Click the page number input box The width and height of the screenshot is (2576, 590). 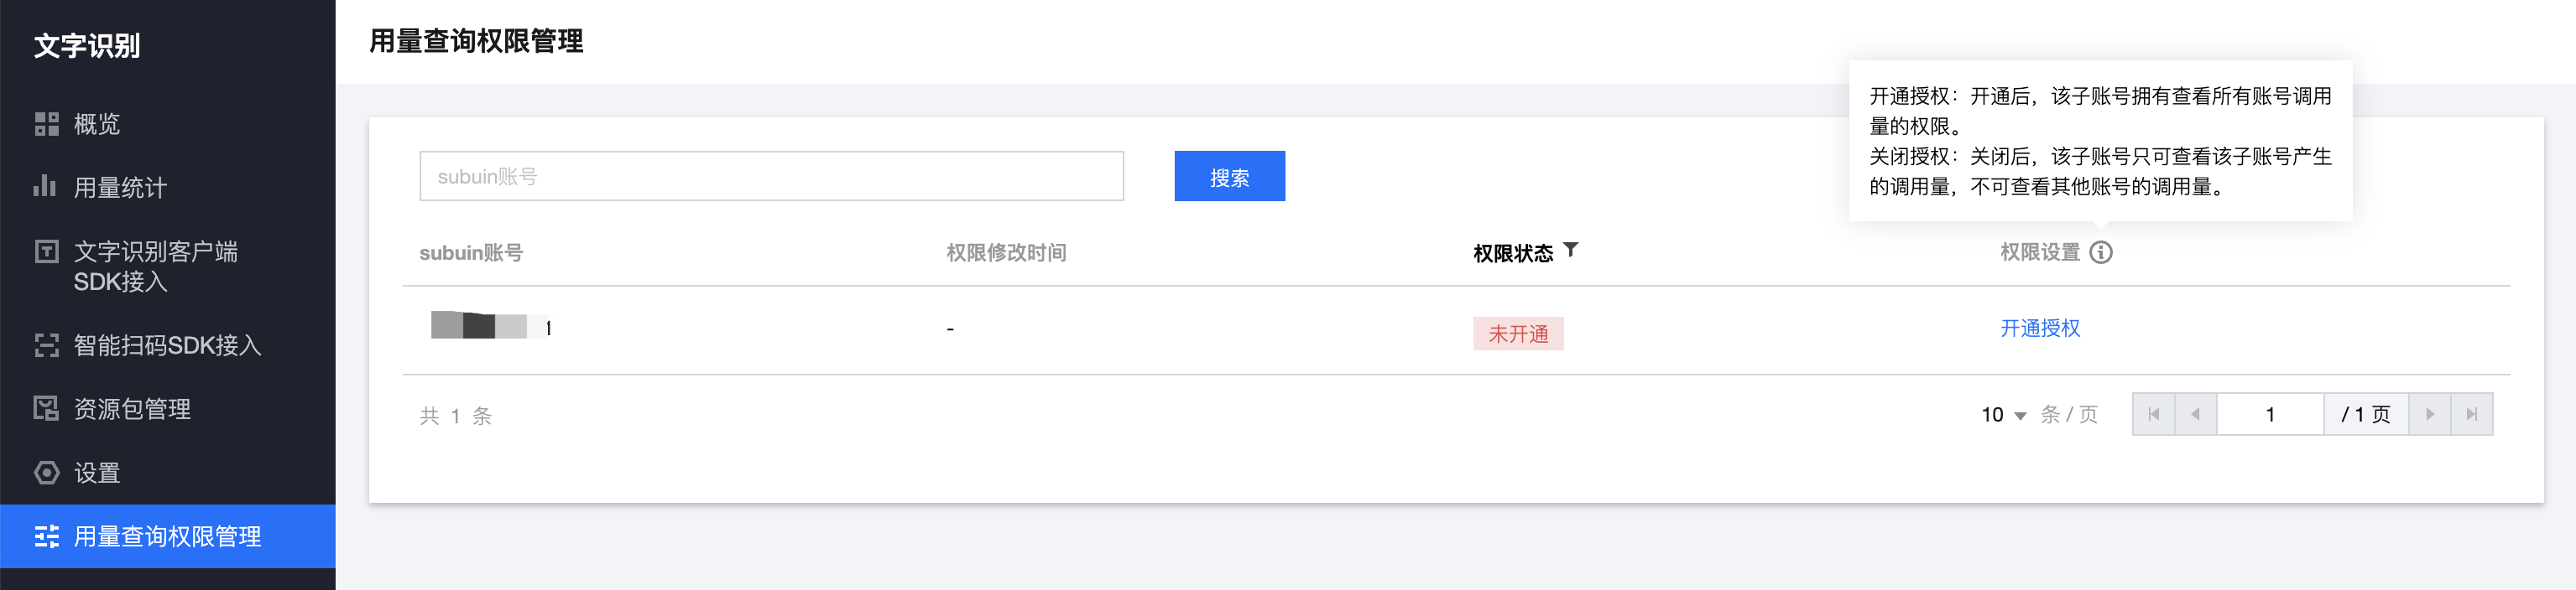pos(2270,414)
